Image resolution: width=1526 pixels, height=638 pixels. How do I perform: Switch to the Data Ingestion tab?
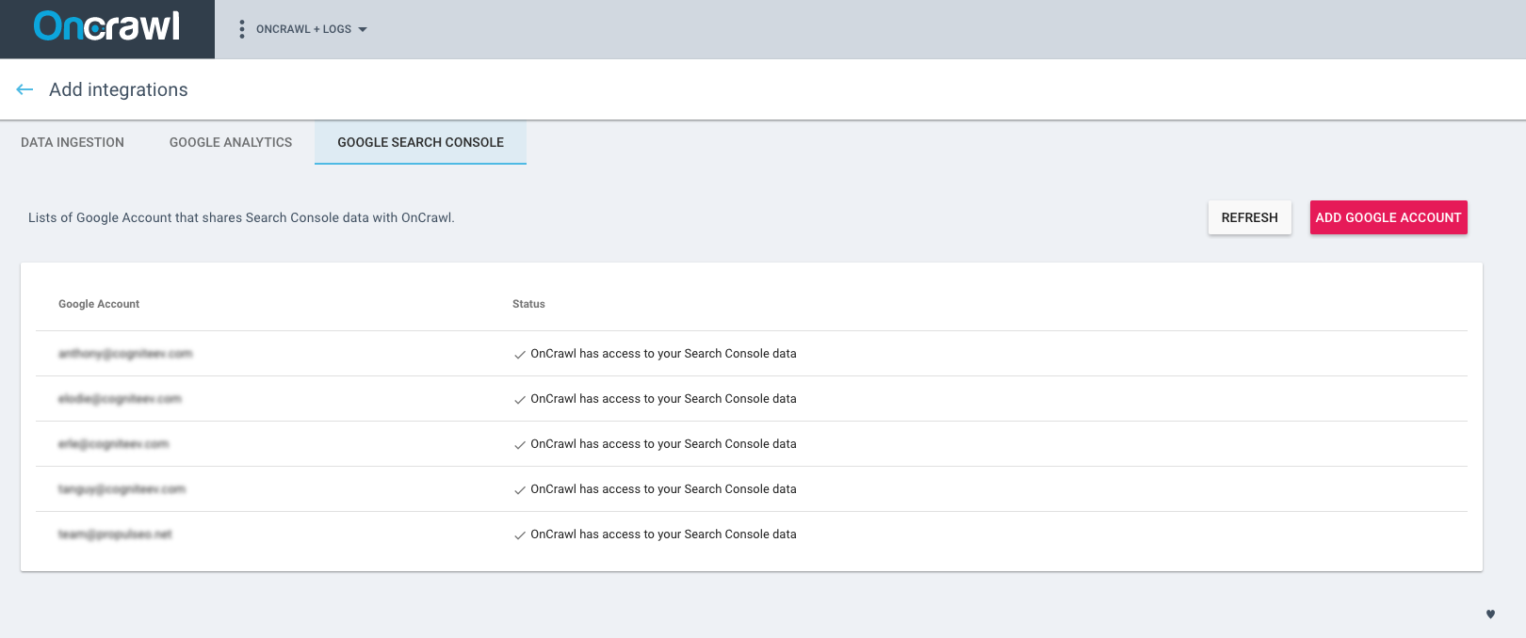tap(73, 142)
